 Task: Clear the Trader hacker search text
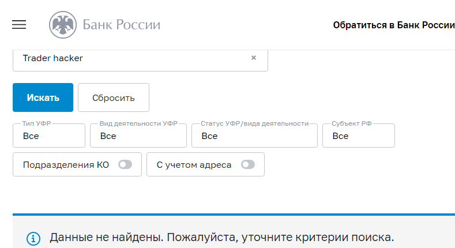point(254,58)
